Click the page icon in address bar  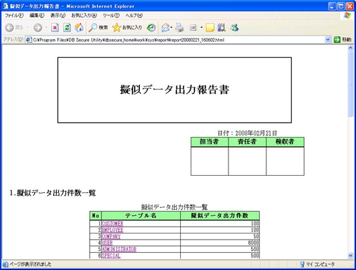click(x=29, y=40)
